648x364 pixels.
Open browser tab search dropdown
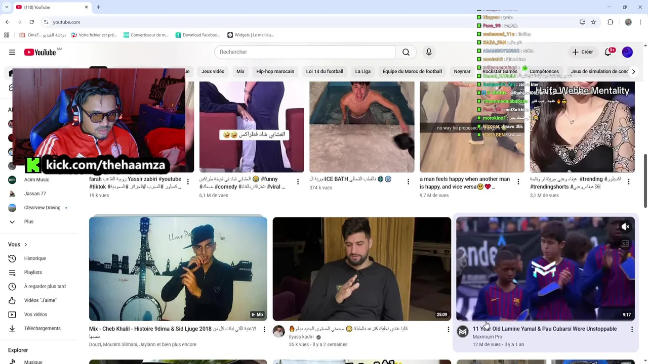coord(7,7)
